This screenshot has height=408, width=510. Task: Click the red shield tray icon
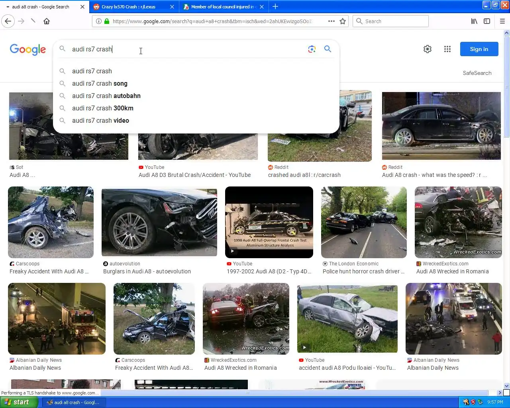(473, 402)
